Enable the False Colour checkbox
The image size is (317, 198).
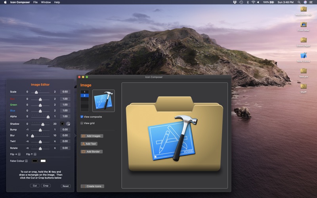[26, 161]
